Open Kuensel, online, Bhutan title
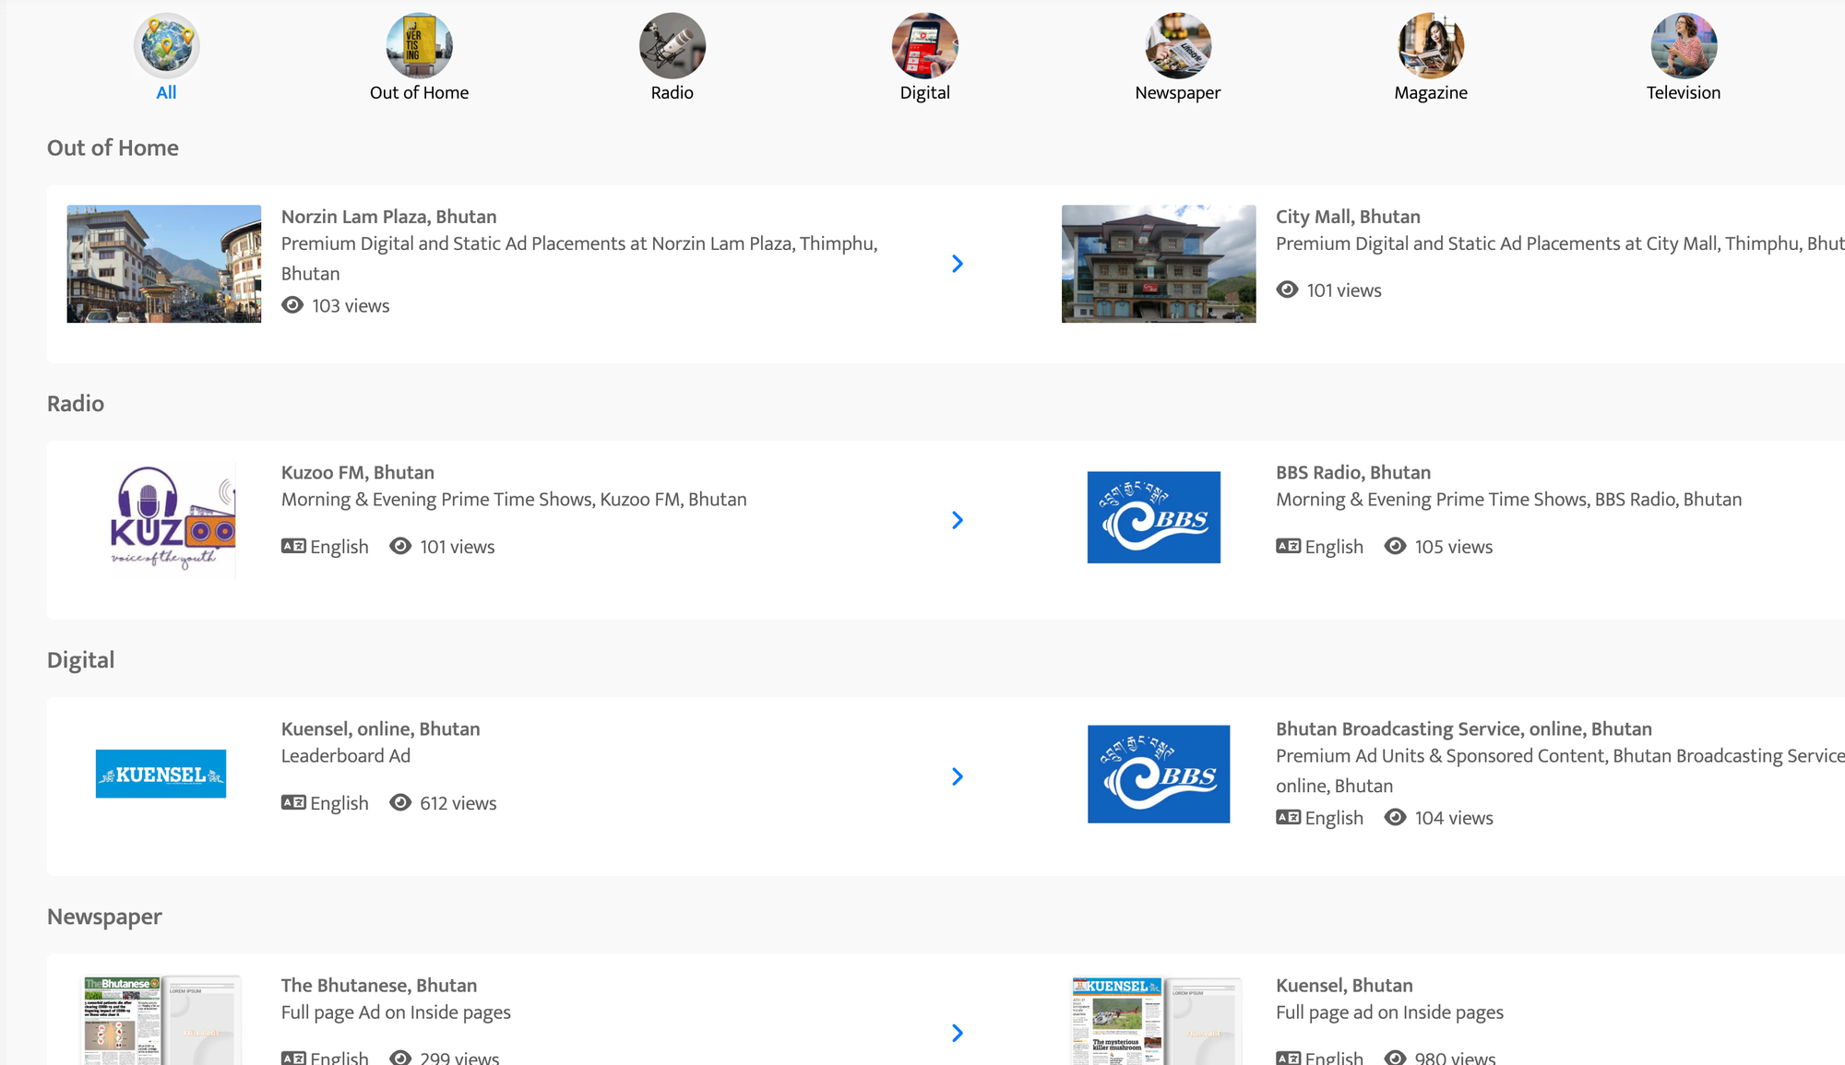Screen dimensions: 1845x1065 380,728
